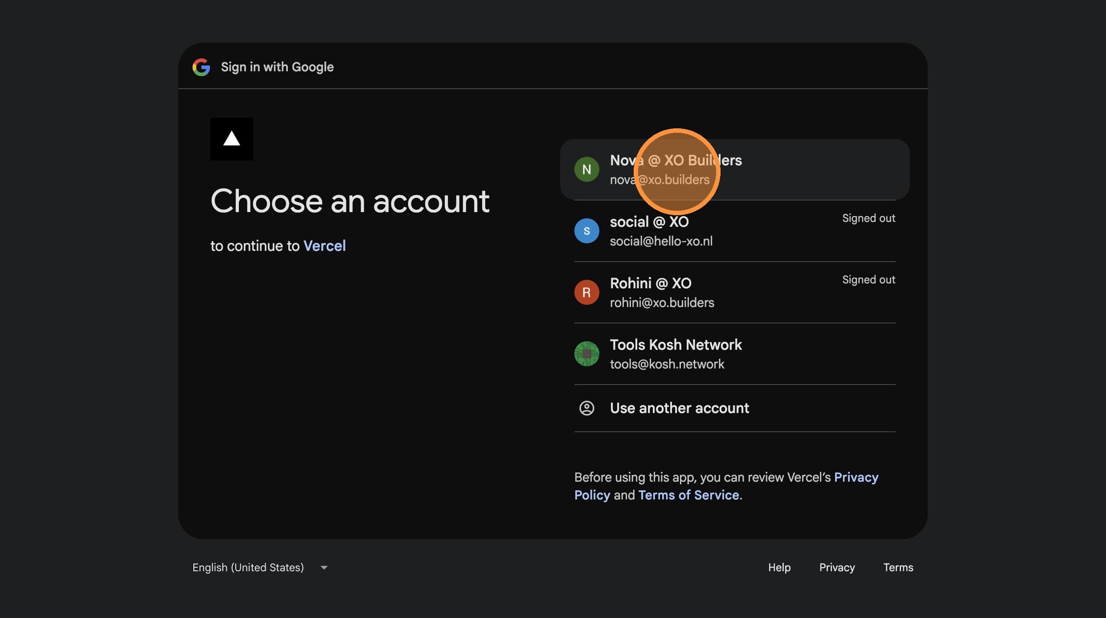Click the Sign in with Google header text
This screenshot has width=1106, height=618.
pyautogui.click(x=277, y=67)
